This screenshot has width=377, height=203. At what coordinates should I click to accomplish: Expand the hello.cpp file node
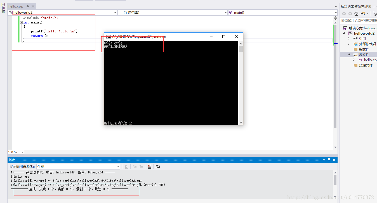point(354,60)
